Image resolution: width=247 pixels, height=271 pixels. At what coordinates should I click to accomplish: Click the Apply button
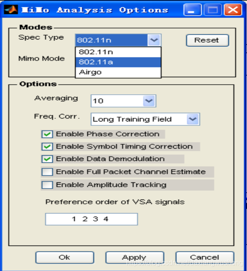click(x=134, y=257)
